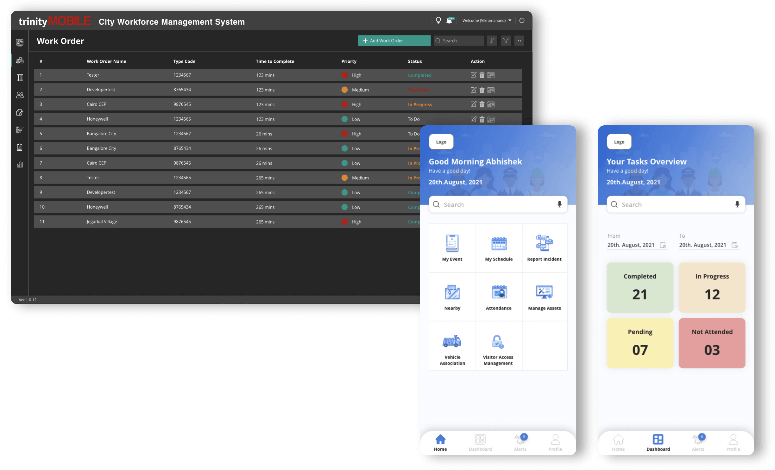The height and width of the screenshot is (470, 775).
Task: Click the Work Order page Search field
Action: [x=458, y=41]
